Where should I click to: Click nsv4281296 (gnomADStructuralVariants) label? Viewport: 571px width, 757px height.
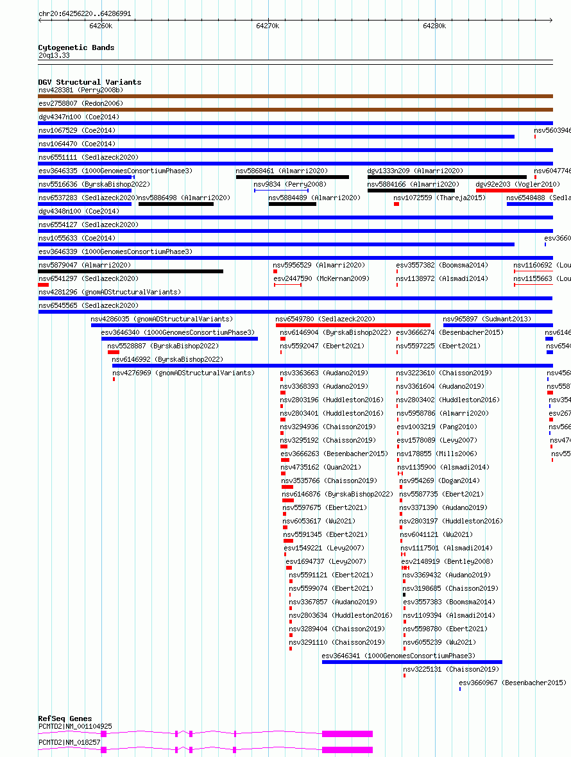[110, 293]
